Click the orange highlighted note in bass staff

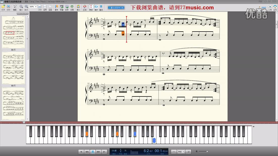[x=123, y=33]
